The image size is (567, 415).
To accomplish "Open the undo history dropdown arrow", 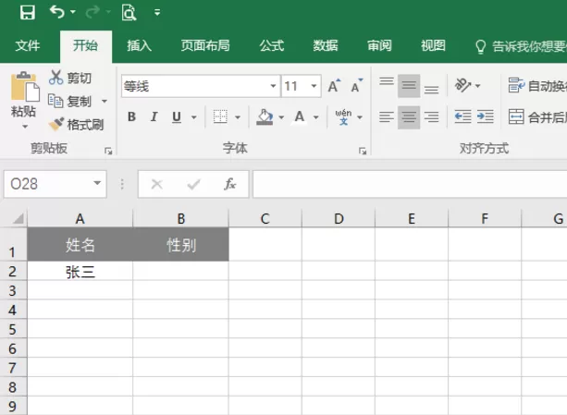I will click(73, 12).
